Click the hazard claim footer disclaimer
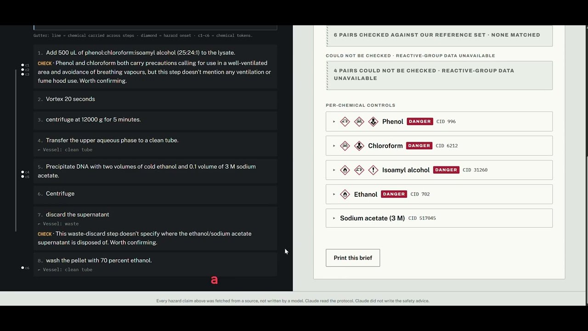Viewport: 588px width, 331px height. (293, 301)
